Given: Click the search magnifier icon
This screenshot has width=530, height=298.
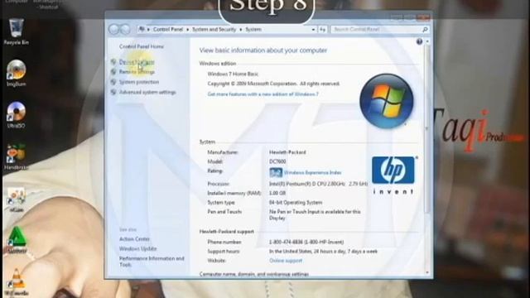Looking at the screenshot, I should 425,30.
